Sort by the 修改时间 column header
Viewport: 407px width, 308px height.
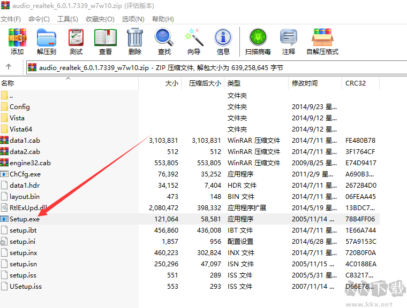[315, 83]
